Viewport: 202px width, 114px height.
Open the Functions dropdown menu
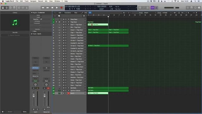click(68, 13)
